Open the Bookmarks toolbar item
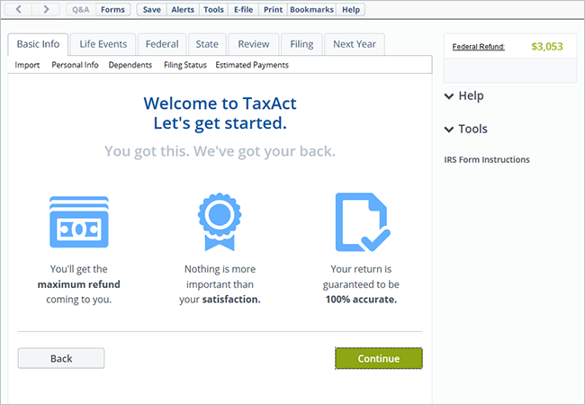This screenshot has width=585, height=405. [311, 10]
